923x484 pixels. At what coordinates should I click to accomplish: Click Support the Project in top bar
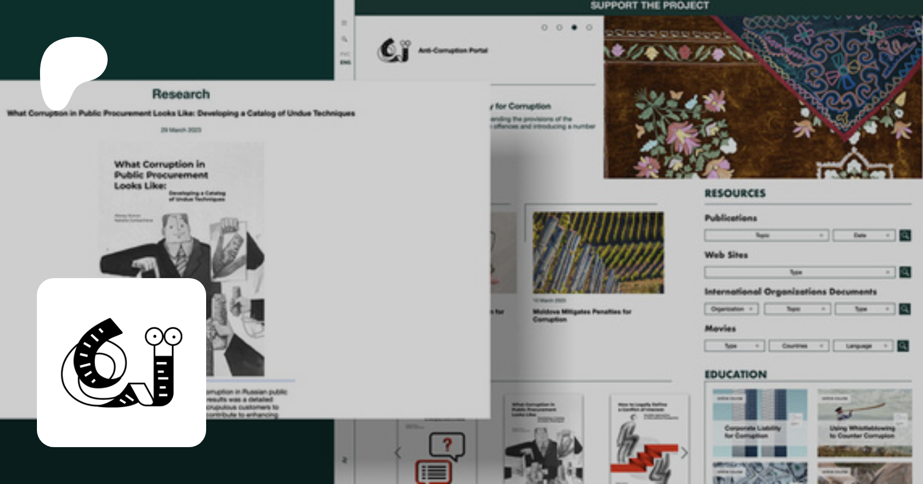pos(649,6)
